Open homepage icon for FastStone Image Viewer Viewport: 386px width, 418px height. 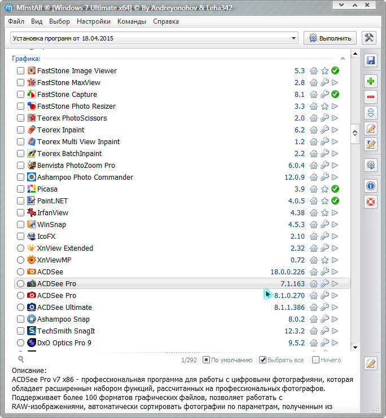pos(314,70)
